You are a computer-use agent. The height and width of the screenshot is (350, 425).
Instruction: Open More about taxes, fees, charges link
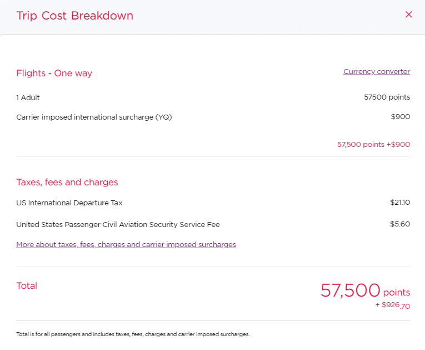tap(126, 244)
